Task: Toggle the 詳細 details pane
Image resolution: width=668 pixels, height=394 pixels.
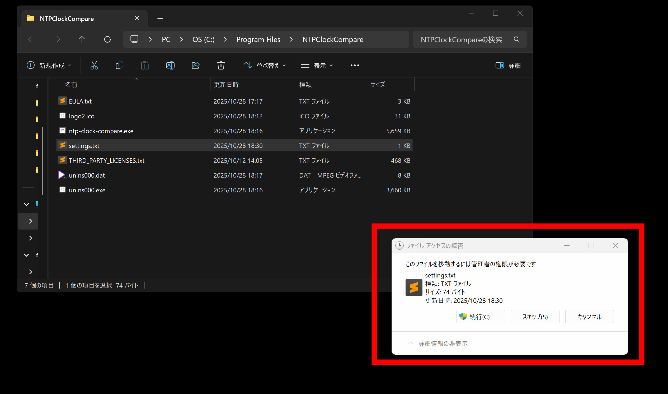Action: (508, 65)
